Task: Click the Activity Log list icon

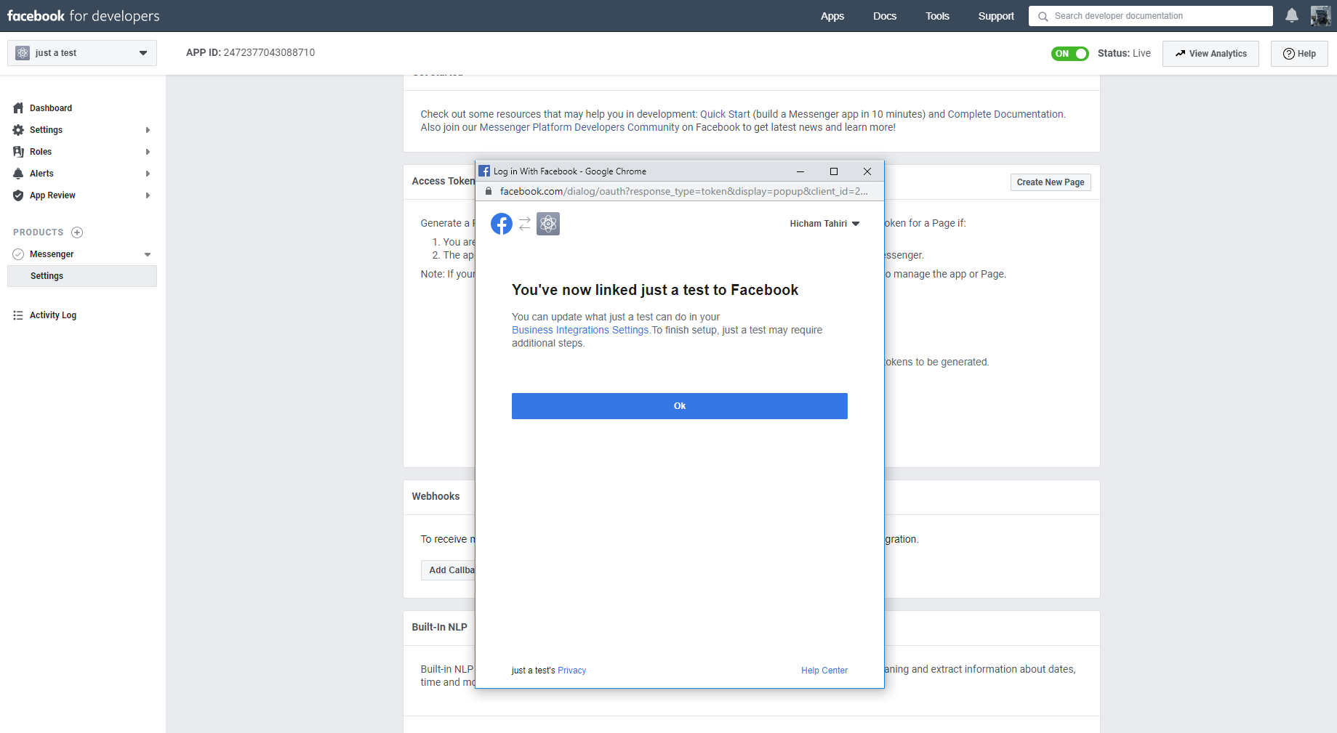Action: (18, 315)
